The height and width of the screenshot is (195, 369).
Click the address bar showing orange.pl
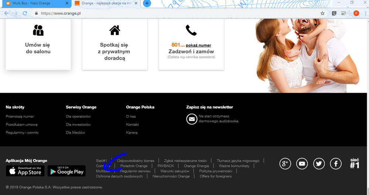(x=166, y=13)
